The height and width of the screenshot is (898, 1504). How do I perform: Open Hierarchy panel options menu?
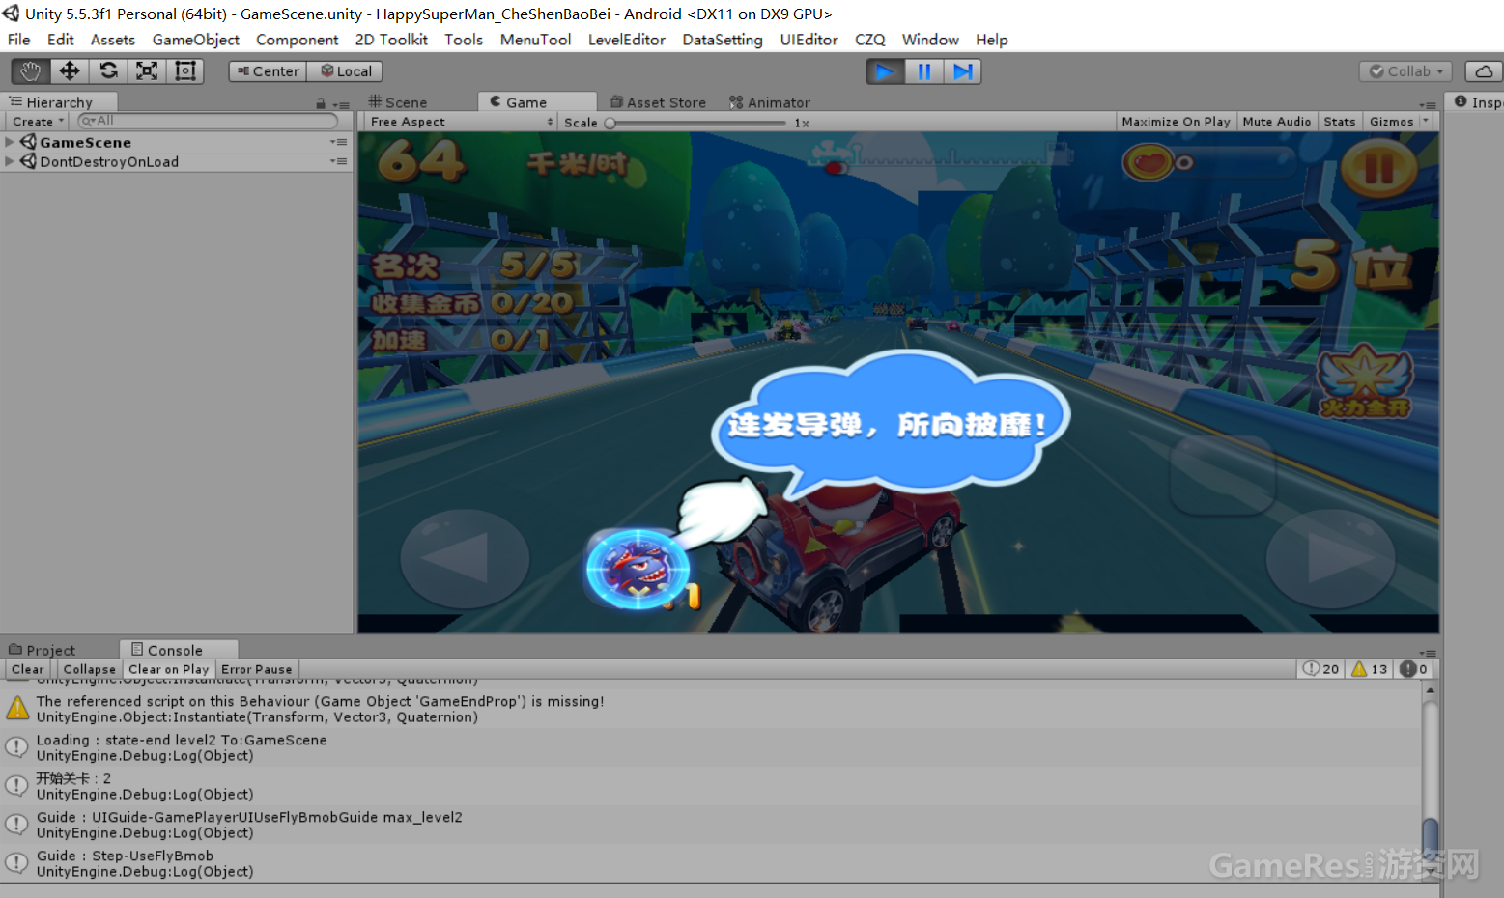342,104
